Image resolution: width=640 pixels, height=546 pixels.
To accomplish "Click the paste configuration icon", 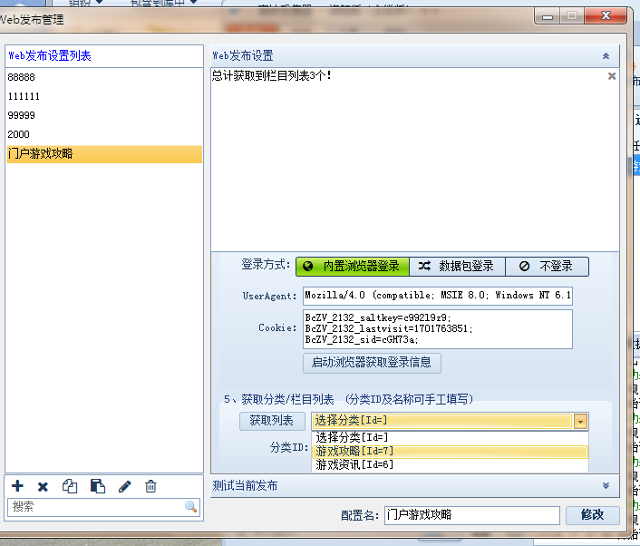I will [x=97, y=487].
